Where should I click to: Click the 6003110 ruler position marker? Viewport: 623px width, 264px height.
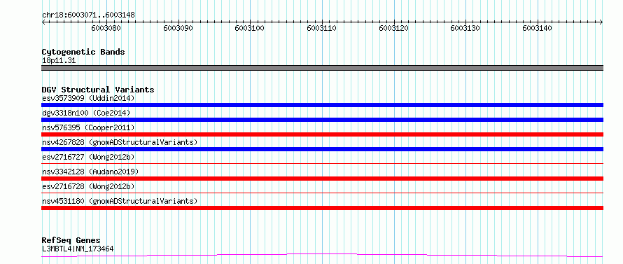tap(322, 28)
